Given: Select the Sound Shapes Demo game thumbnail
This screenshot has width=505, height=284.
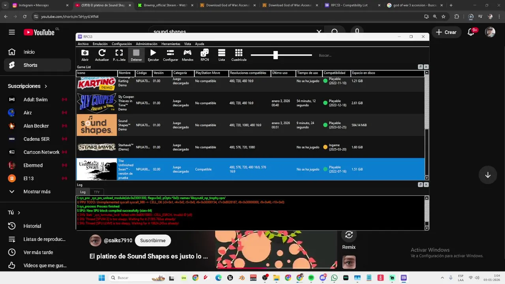Looking at the screenshot, I should point(97,125).
